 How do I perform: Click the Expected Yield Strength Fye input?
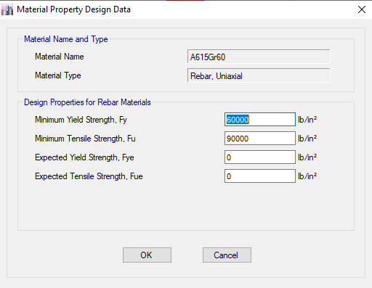click(260, 157)
